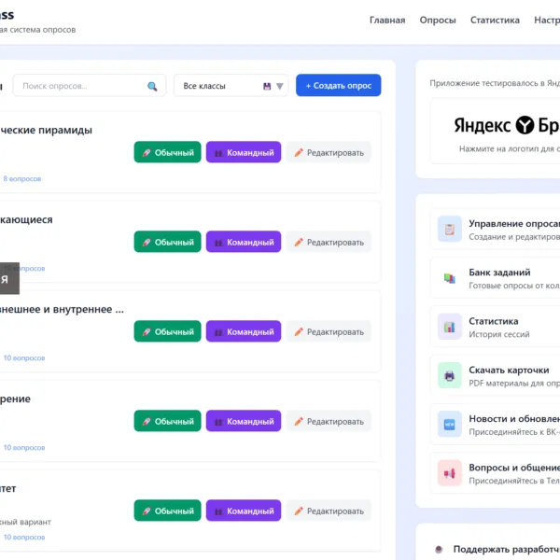This screenshot has height=560, width=560.
Task: Edit the тет survey
Action: [x=329, y=511]
